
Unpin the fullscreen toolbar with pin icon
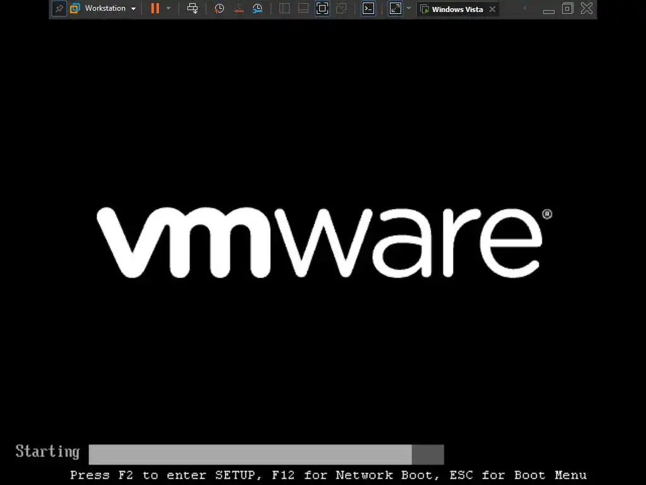pos(59,8)
